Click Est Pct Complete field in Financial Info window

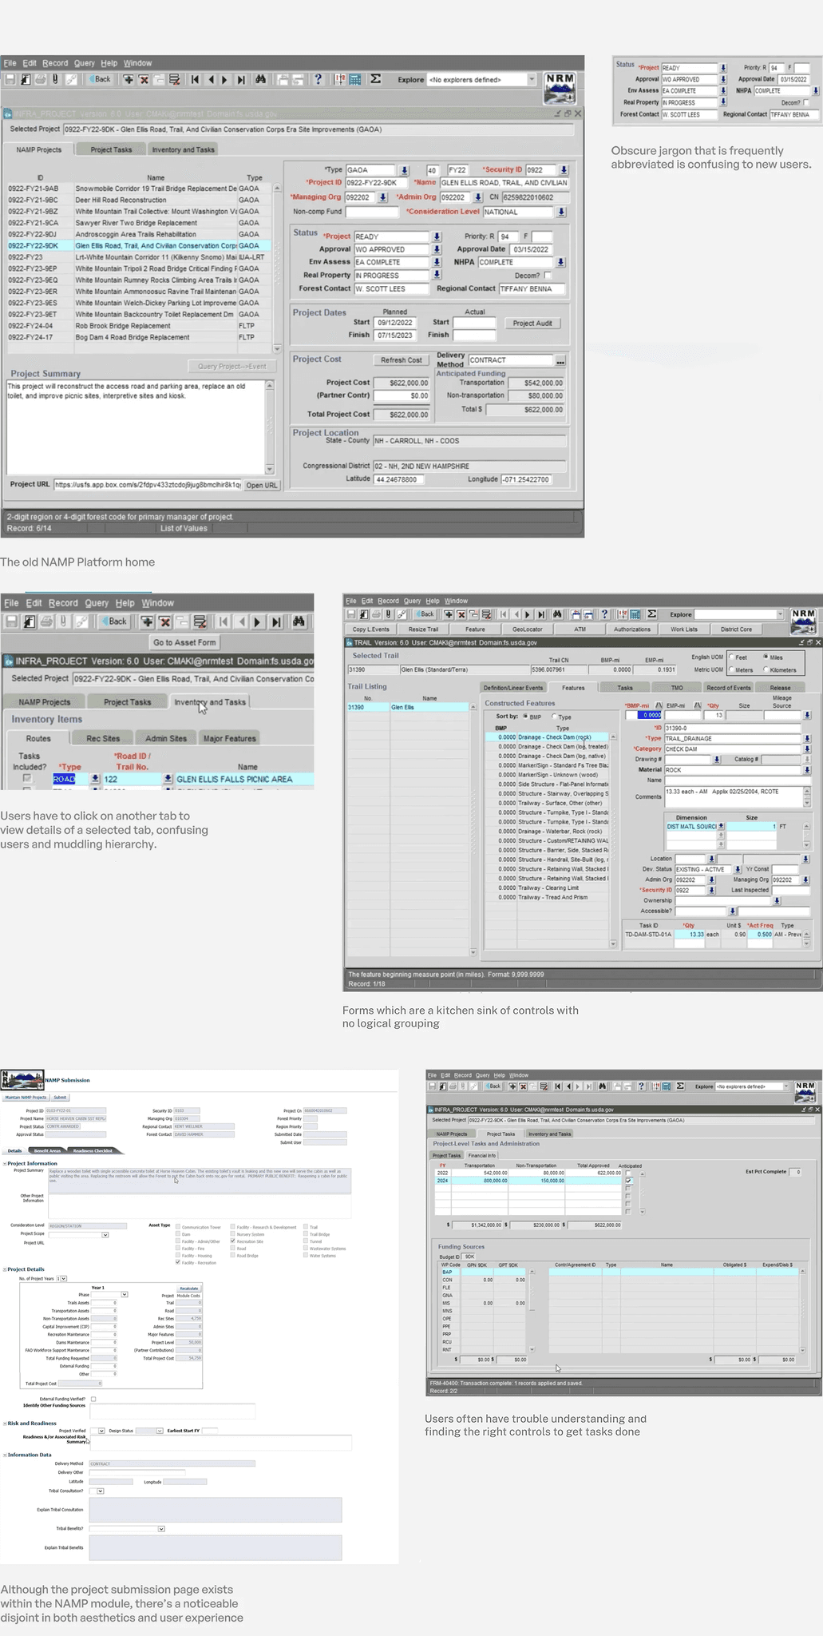(x=795, y=1172)
